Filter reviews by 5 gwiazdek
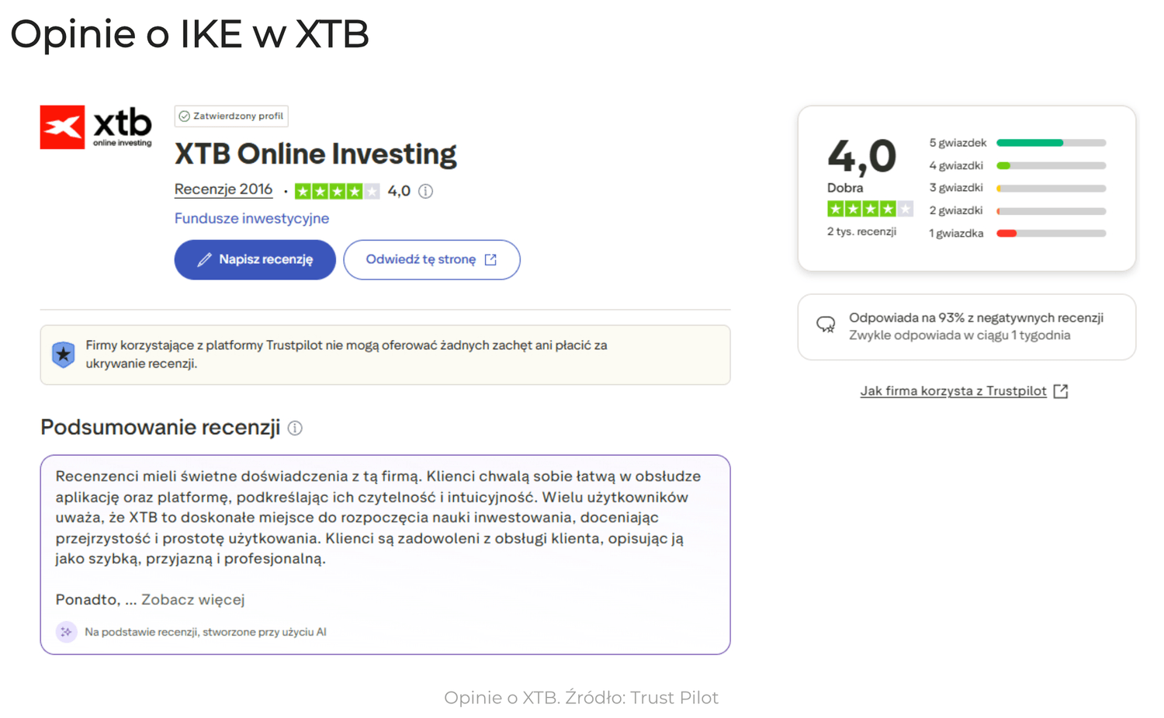1164x718 pixels. pos(1017,143)
